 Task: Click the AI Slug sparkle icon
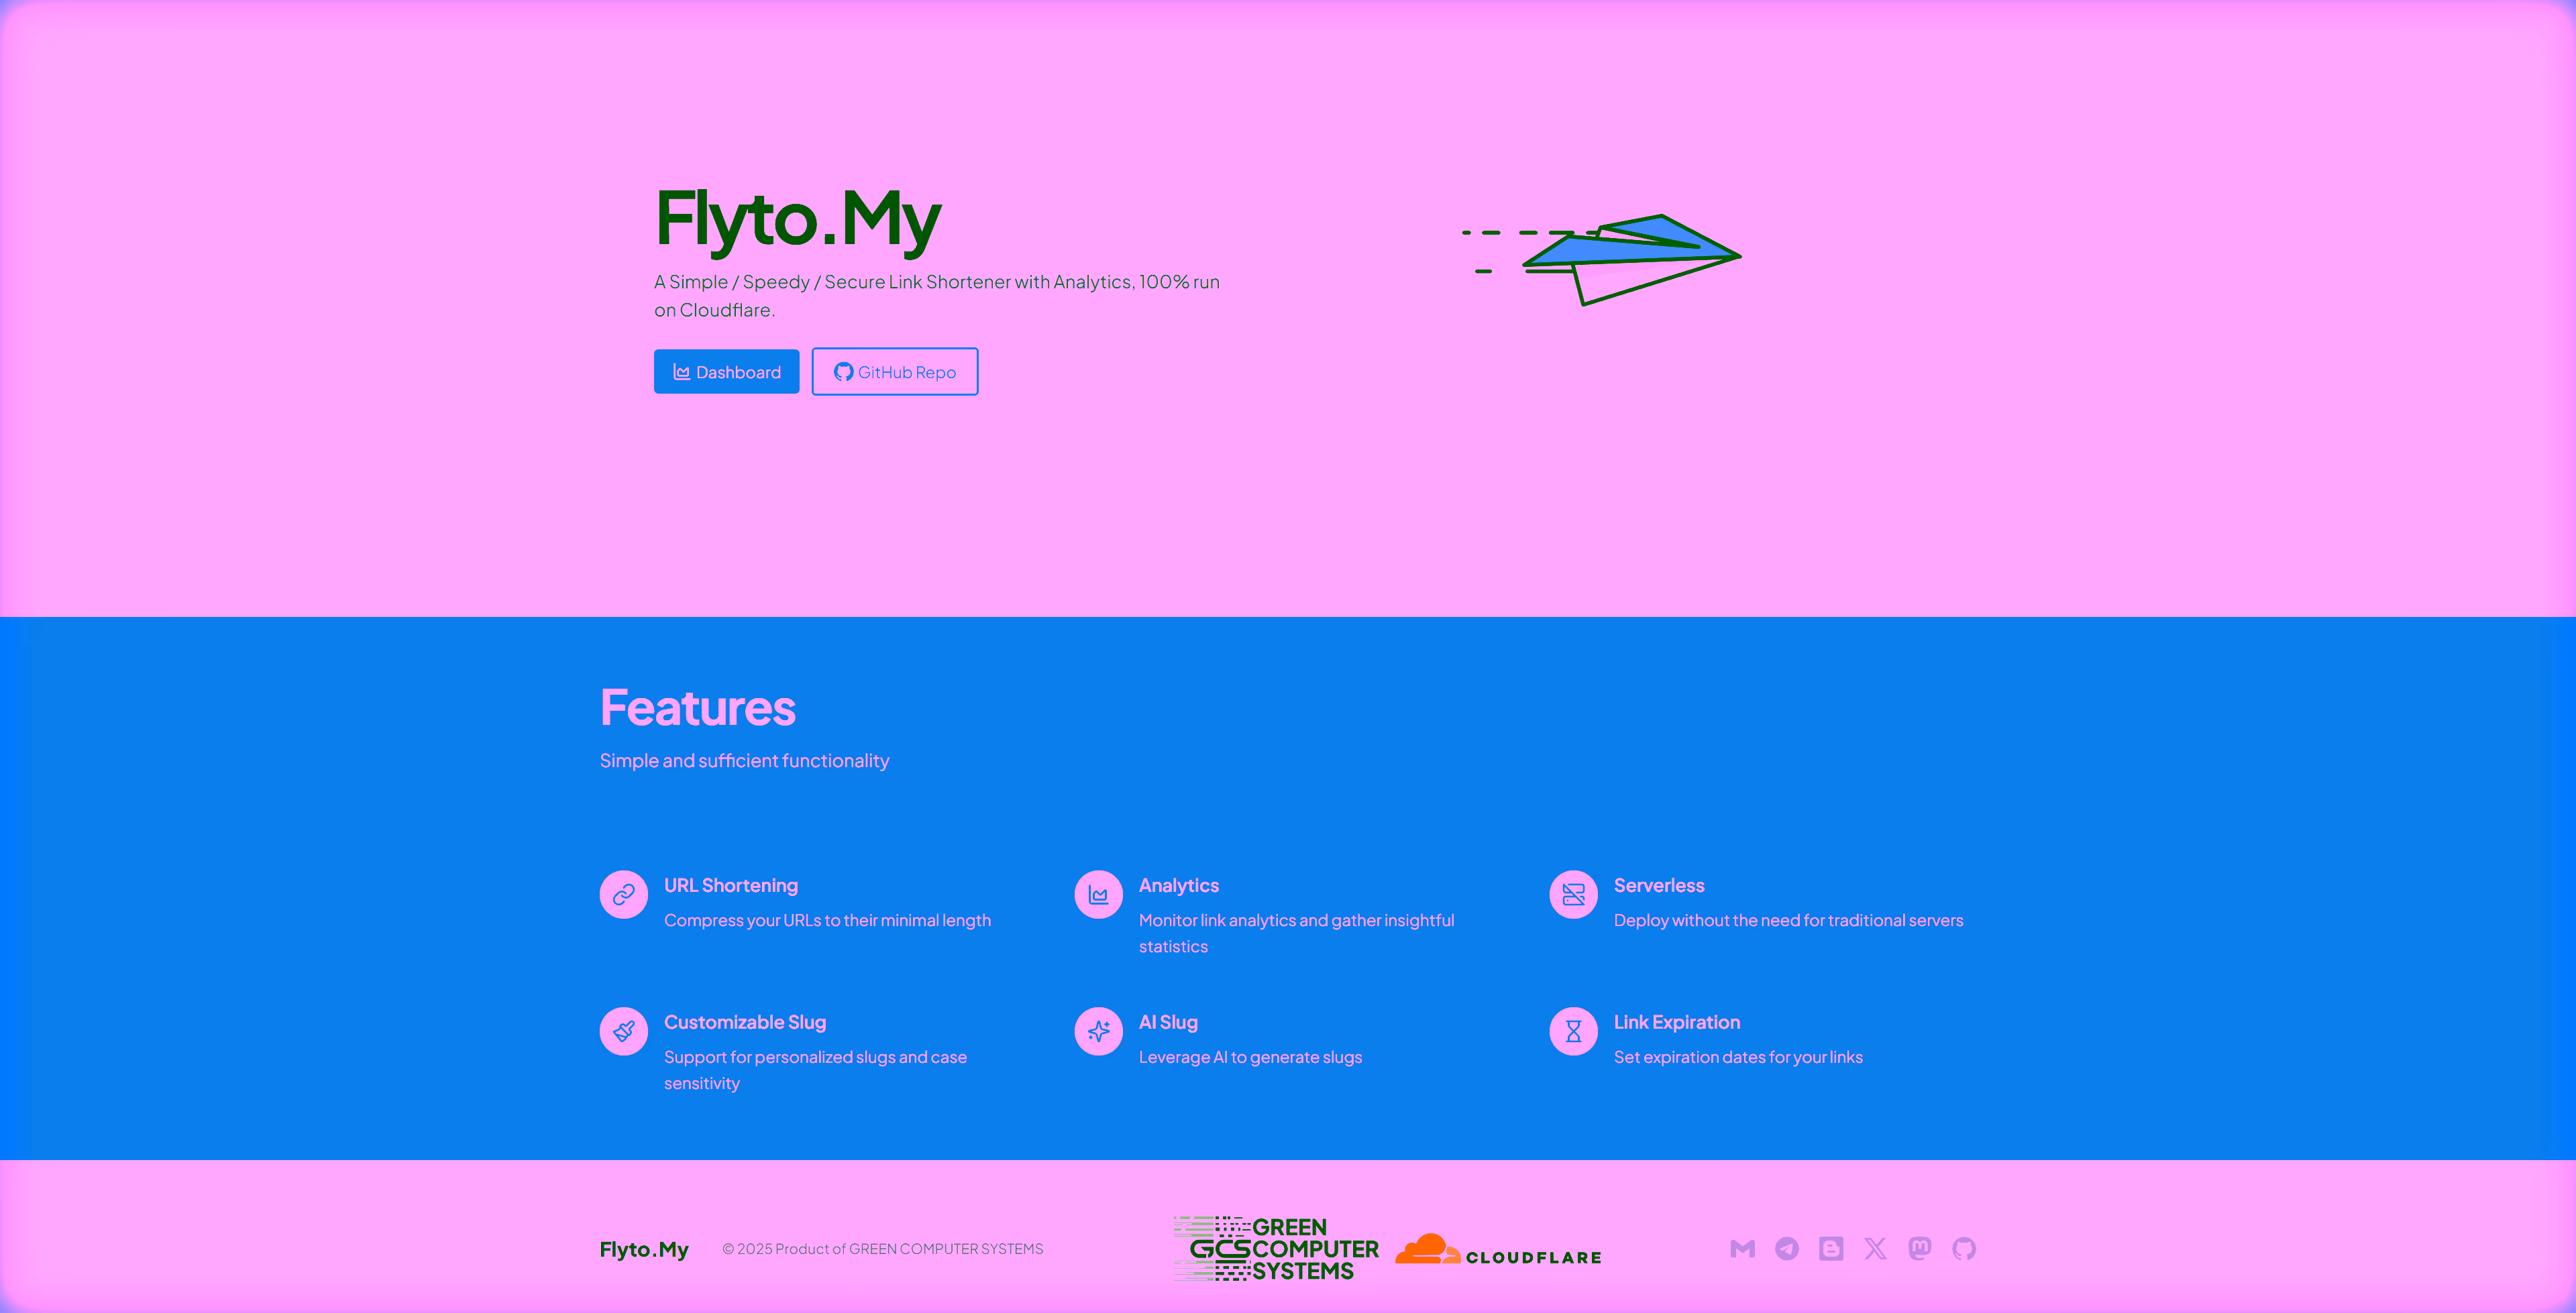[1098, 1031]
